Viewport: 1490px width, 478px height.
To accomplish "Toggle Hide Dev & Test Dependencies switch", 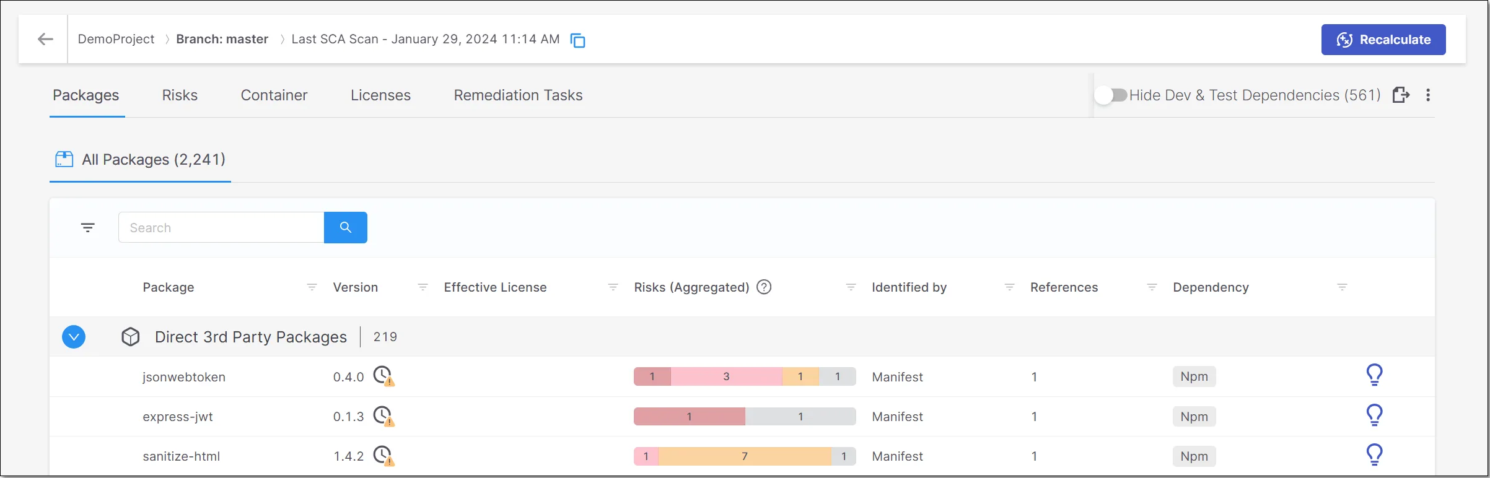I will pyautogui.click(x=1111, y=95).
